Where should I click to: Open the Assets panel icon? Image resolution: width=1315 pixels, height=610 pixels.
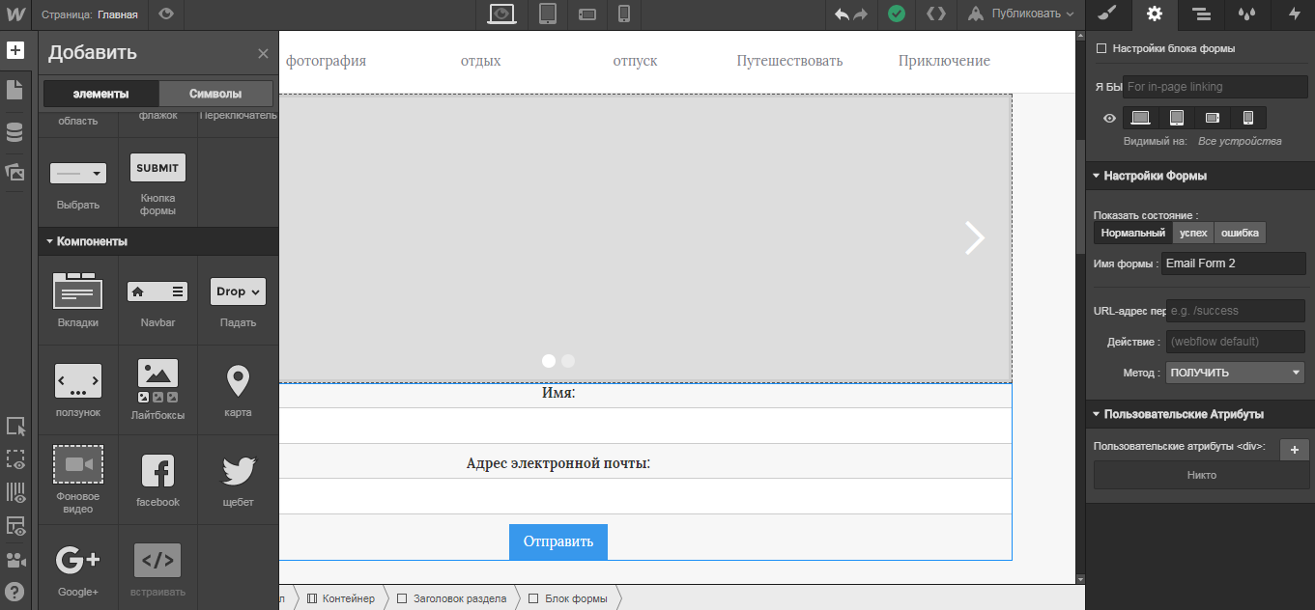click(14, 173)
